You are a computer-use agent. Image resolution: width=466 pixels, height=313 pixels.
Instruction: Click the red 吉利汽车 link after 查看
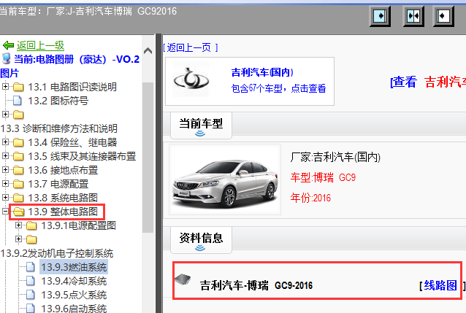click(445, 82)
